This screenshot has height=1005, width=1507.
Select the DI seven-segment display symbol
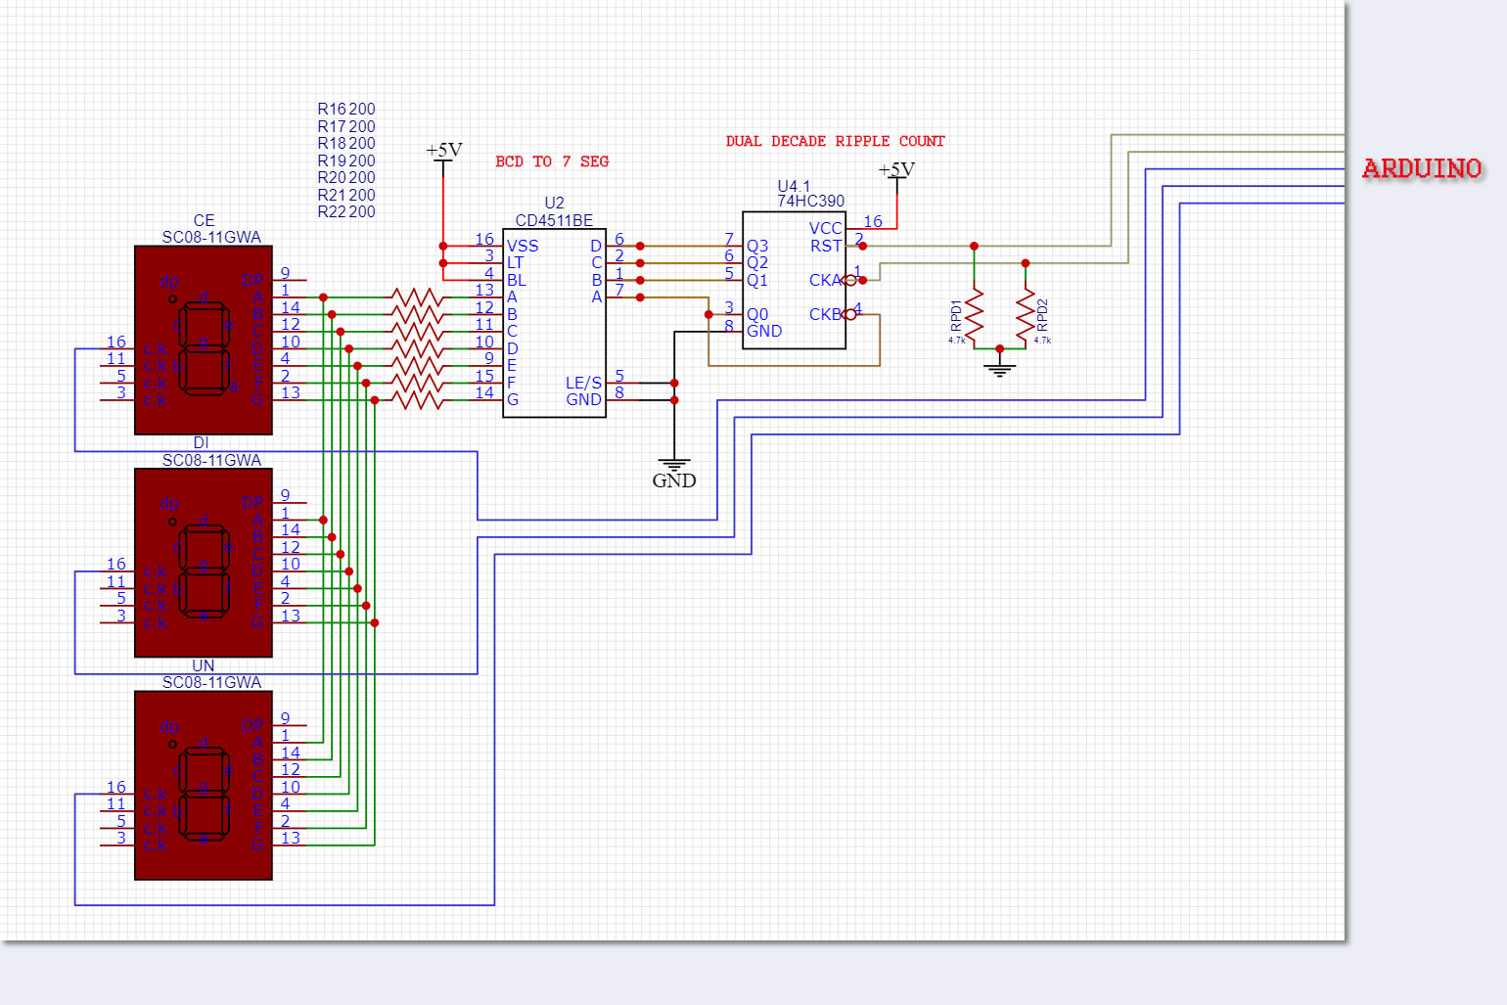point(204,563)
